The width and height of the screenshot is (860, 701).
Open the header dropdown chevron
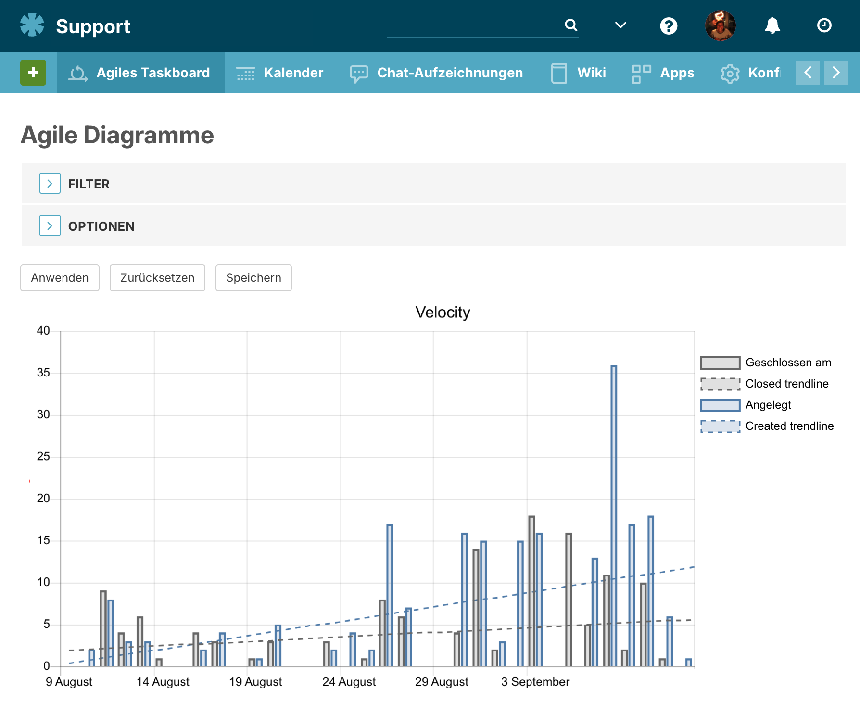pyautogui.click(x=620, y=25)
